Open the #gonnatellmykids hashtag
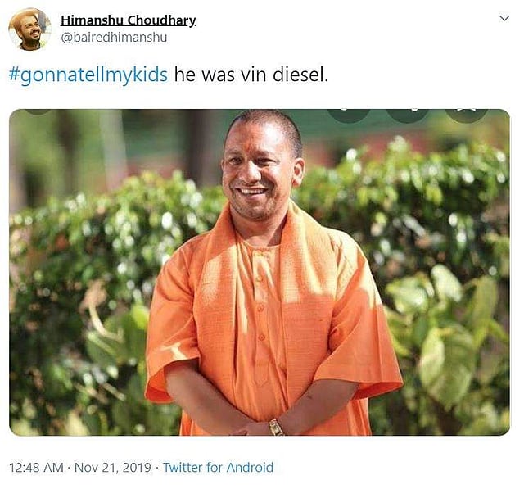The height and width of the screenshot is (489, 524). pyautogui.click(x=88, y=75)
